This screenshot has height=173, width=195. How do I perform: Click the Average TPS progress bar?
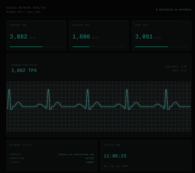pos(99,47)
